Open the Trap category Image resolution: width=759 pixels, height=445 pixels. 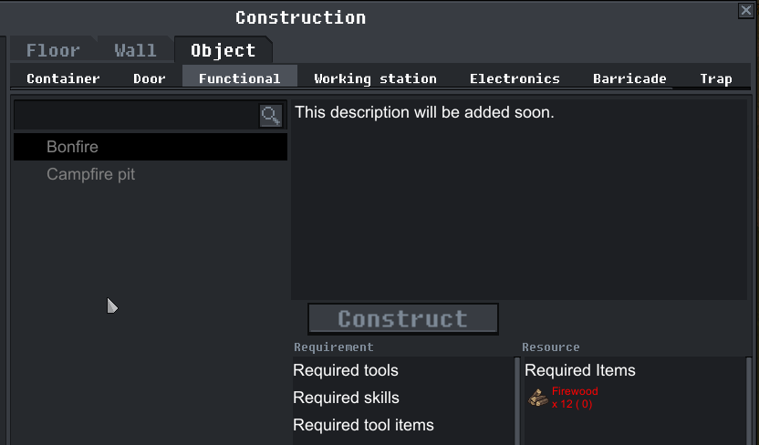[716, 78]
